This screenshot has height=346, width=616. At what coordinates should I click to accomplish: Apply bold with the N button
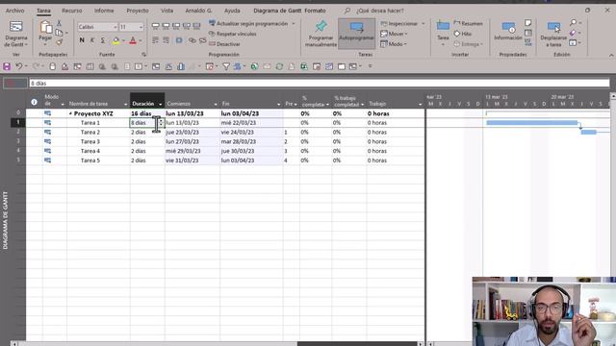(x=82, y=40)
